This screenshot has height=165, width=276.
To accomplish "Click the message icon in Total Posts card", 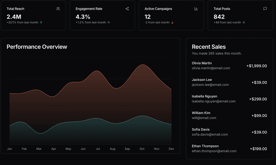I will coord(265,9).
